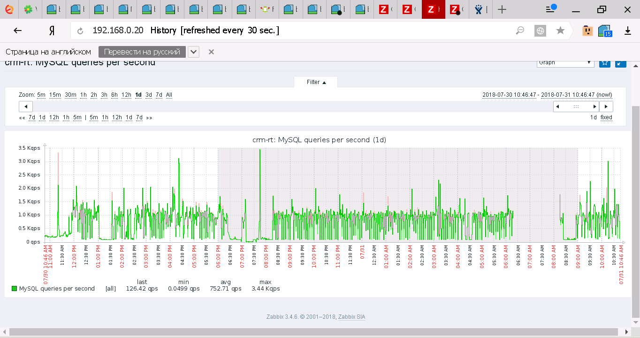This screenshot has width=640, height=338.
Task: Set Zoom to 3h
Action: (x=104, y=95)
